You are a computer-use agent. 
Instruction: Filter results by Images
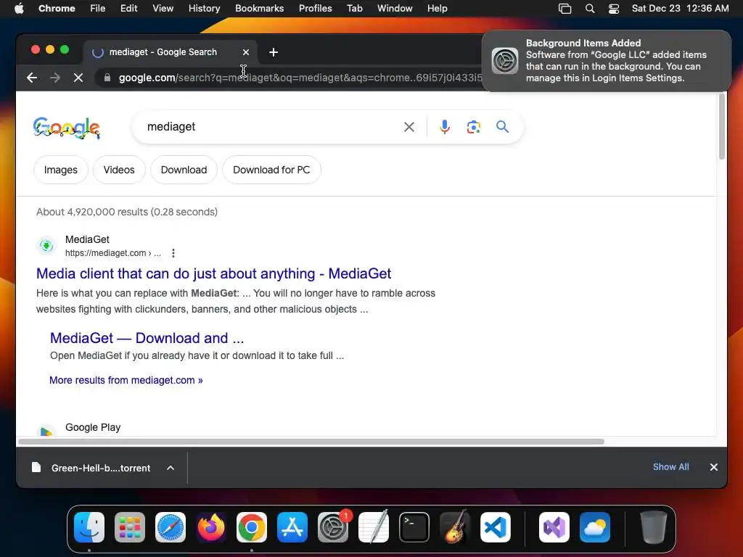[61, 170]
